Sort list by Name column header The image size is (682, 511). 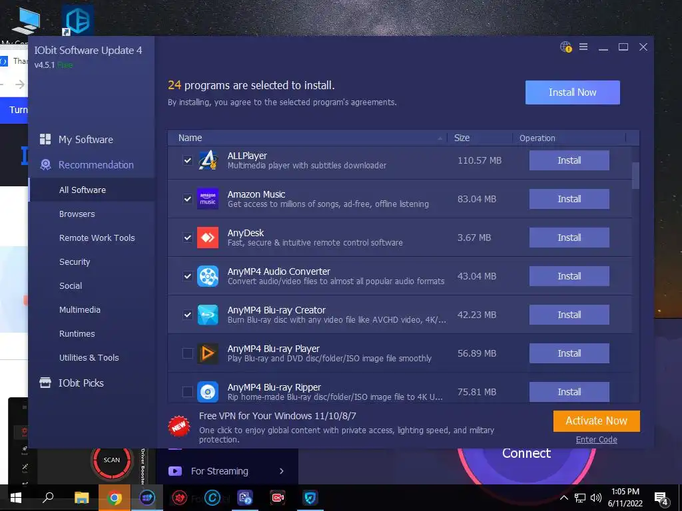coord(307,138)
